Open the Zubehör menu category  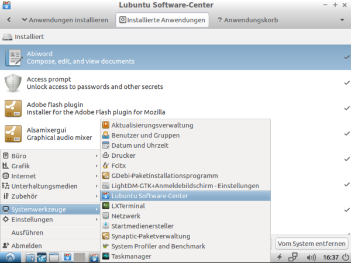[50, 196]
